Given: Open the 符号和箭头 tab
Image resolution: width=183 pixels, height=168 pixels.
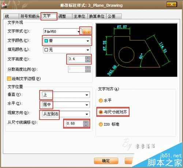Looking at the screenshot, I should (30, 16).
